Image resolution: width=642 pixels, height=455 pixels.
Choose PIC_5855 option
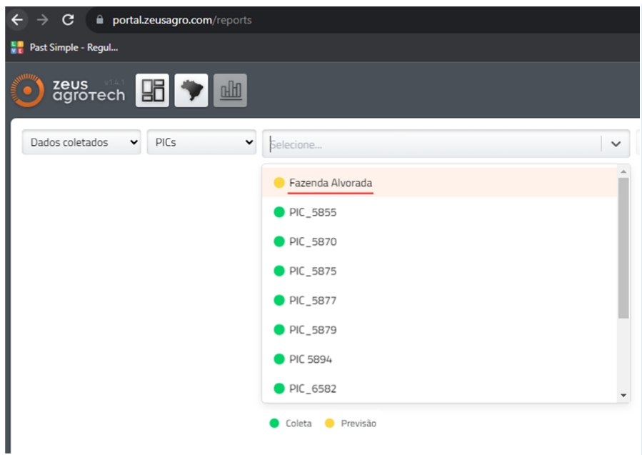click(x=312, y=213)
